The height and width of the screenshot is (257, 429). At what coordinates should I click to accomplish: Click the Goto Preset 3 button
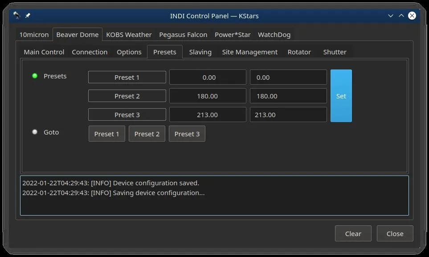pyautogui.click(x=187, y=134)
